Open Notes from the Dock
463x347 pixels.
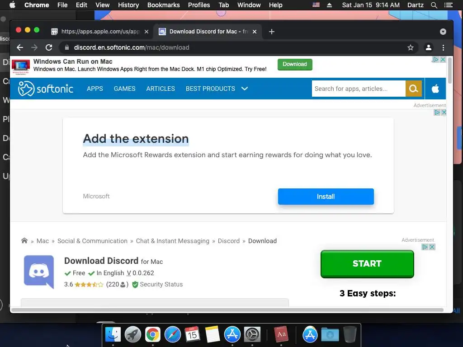coord(213,334)
